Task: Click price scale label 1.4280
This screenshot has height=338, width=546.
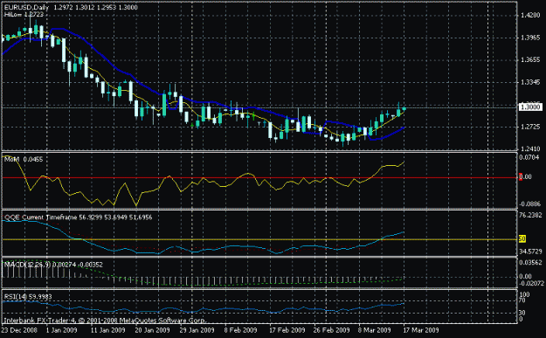Action: pyautogui.click(x=530, y=16)
